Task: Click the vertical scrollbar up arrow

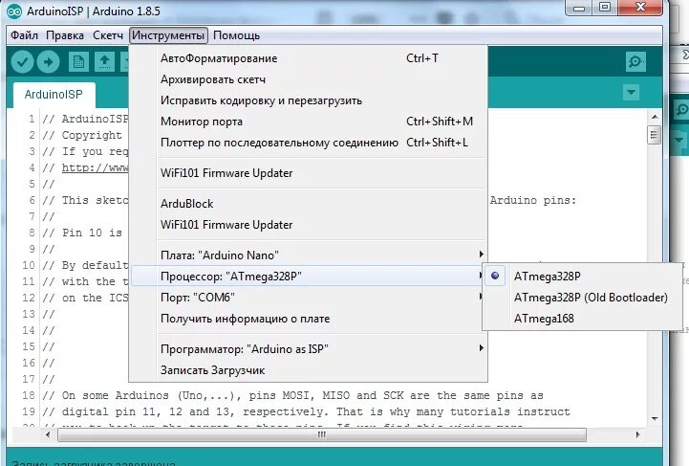Action: click(655, 117)
